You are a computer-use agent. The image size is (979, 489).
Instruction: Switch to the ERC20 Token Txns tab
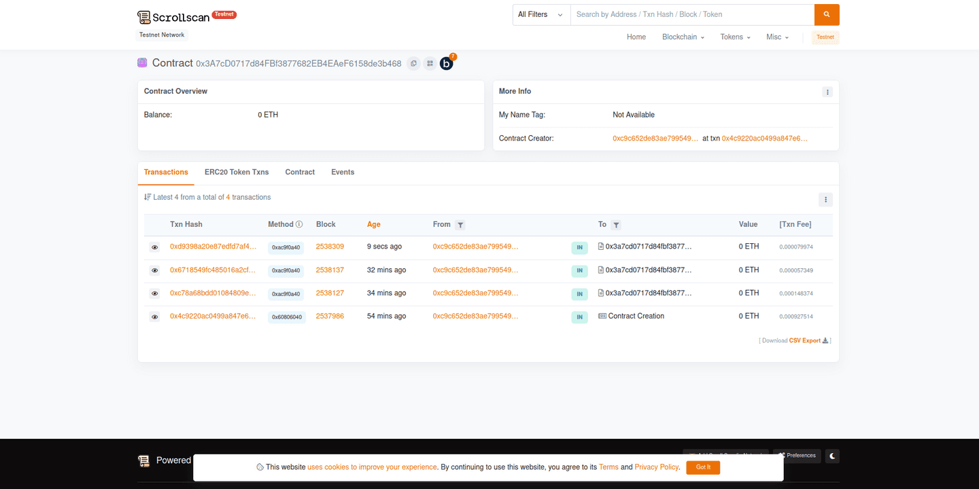coord(237,173)
